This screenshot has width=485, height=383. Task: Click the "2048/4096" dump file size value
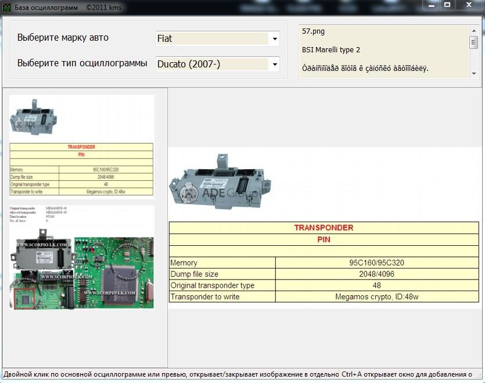(x=376, y=274)
